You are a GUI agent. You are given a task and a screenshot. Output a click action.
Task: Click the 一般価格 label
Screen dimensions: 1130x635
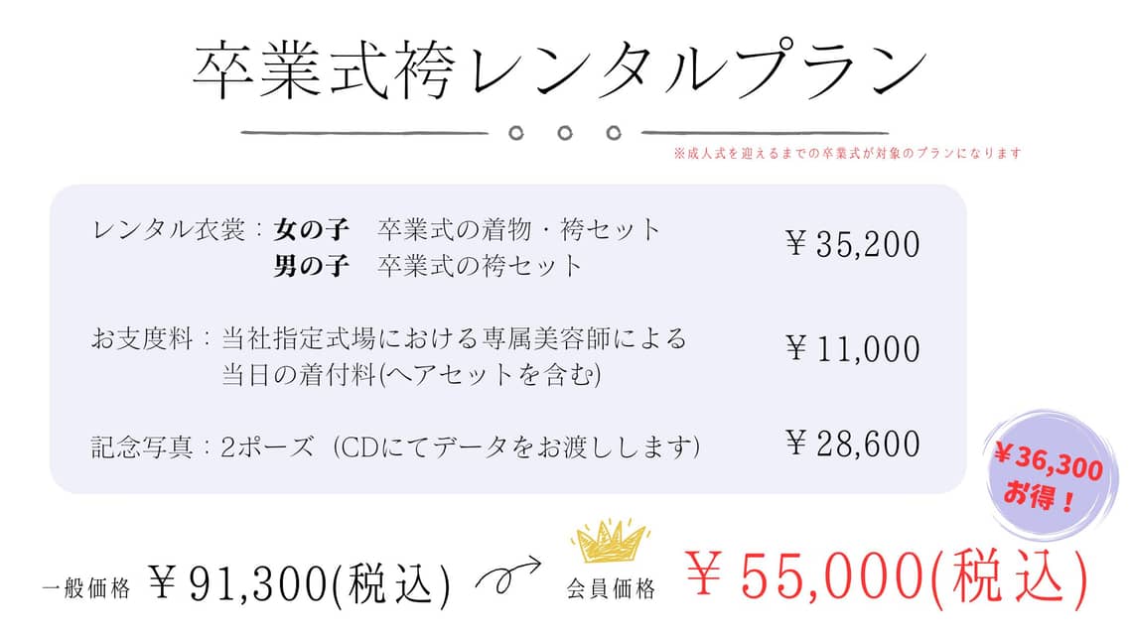point(87,589)
